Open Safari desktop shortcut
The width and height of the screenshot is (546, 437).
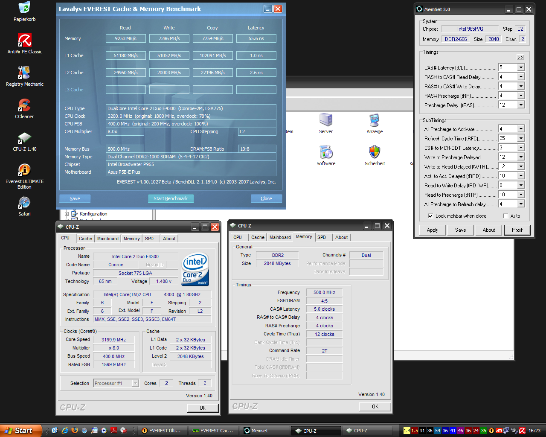24,206
